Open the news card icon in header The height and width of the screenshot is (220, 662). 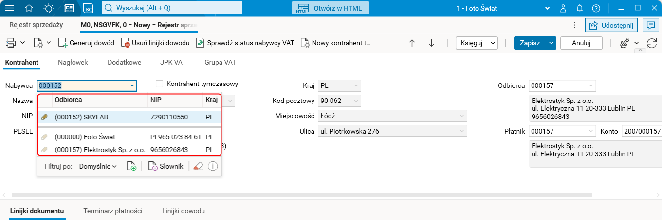(x=69, y=8)
